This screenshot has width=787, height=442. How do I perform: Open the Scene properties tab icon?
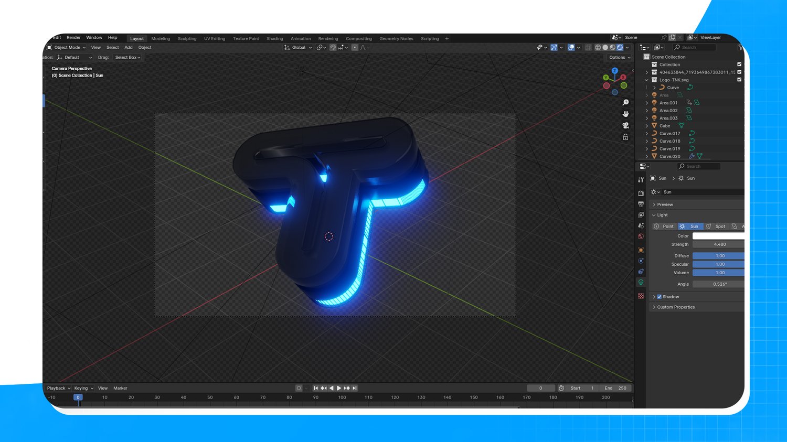[641, 225]
